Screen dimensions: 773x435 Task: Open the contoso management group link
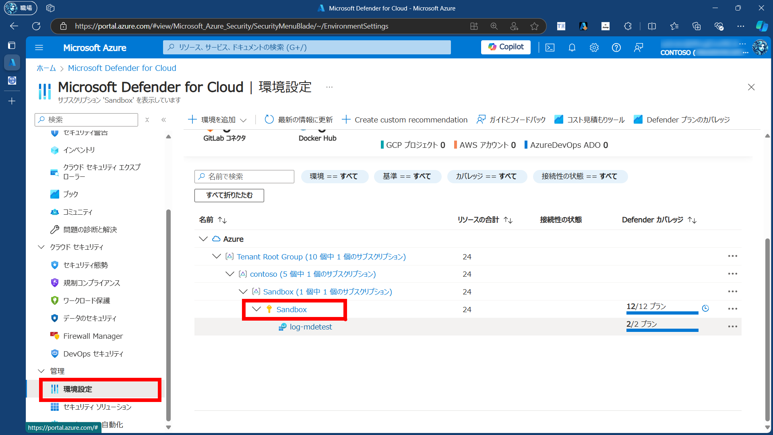[x=313, y=274]
